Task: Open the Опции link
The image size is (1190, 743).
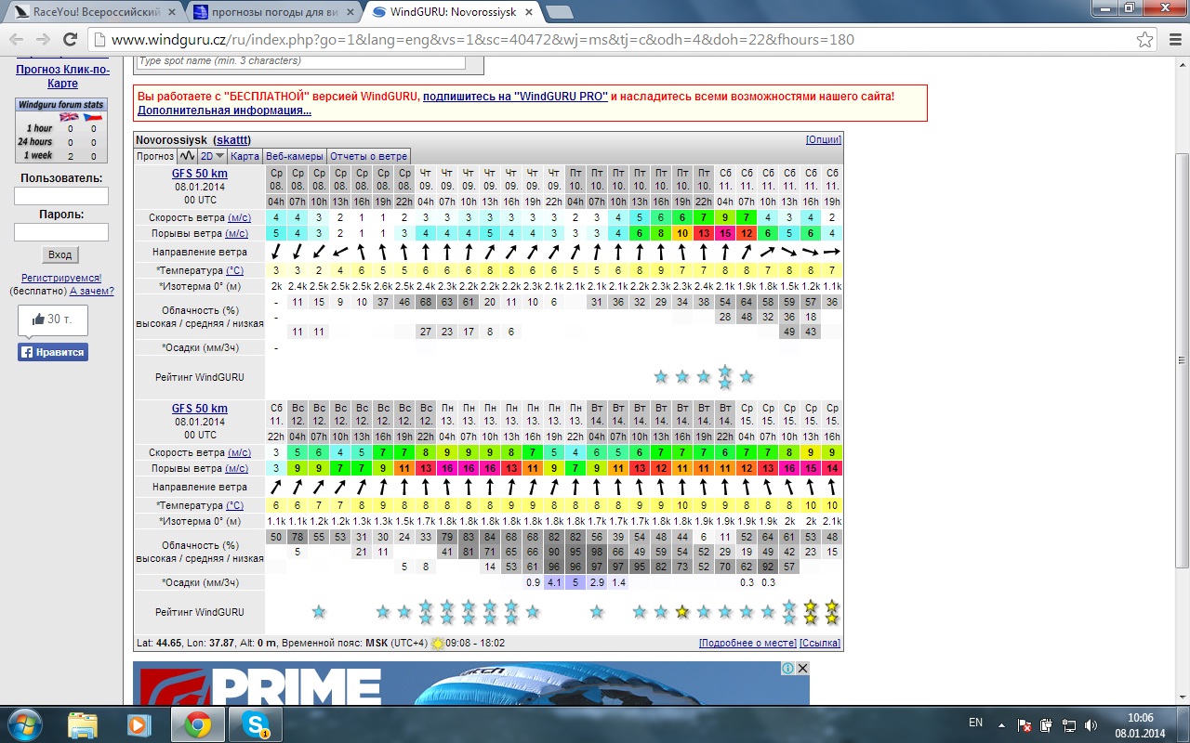Action: click(824, 139)
